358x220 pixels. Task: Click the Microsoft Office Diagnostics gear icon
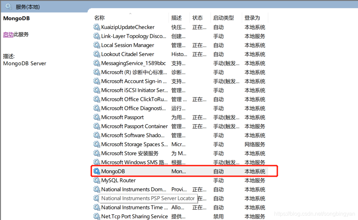click(x=97, y=108)
